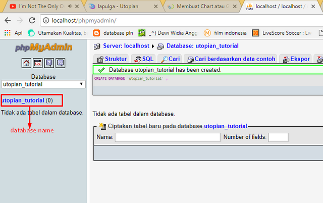Open Cari berdasarkan data contoh tab
Viewport: 323px width, 203px height.
(x=231, y=59)
